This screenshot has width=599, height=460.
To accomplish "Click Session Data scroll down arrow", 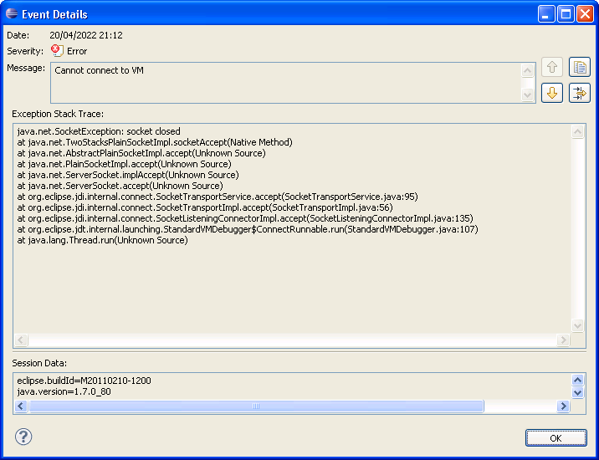I will click(x=577, y=392).
